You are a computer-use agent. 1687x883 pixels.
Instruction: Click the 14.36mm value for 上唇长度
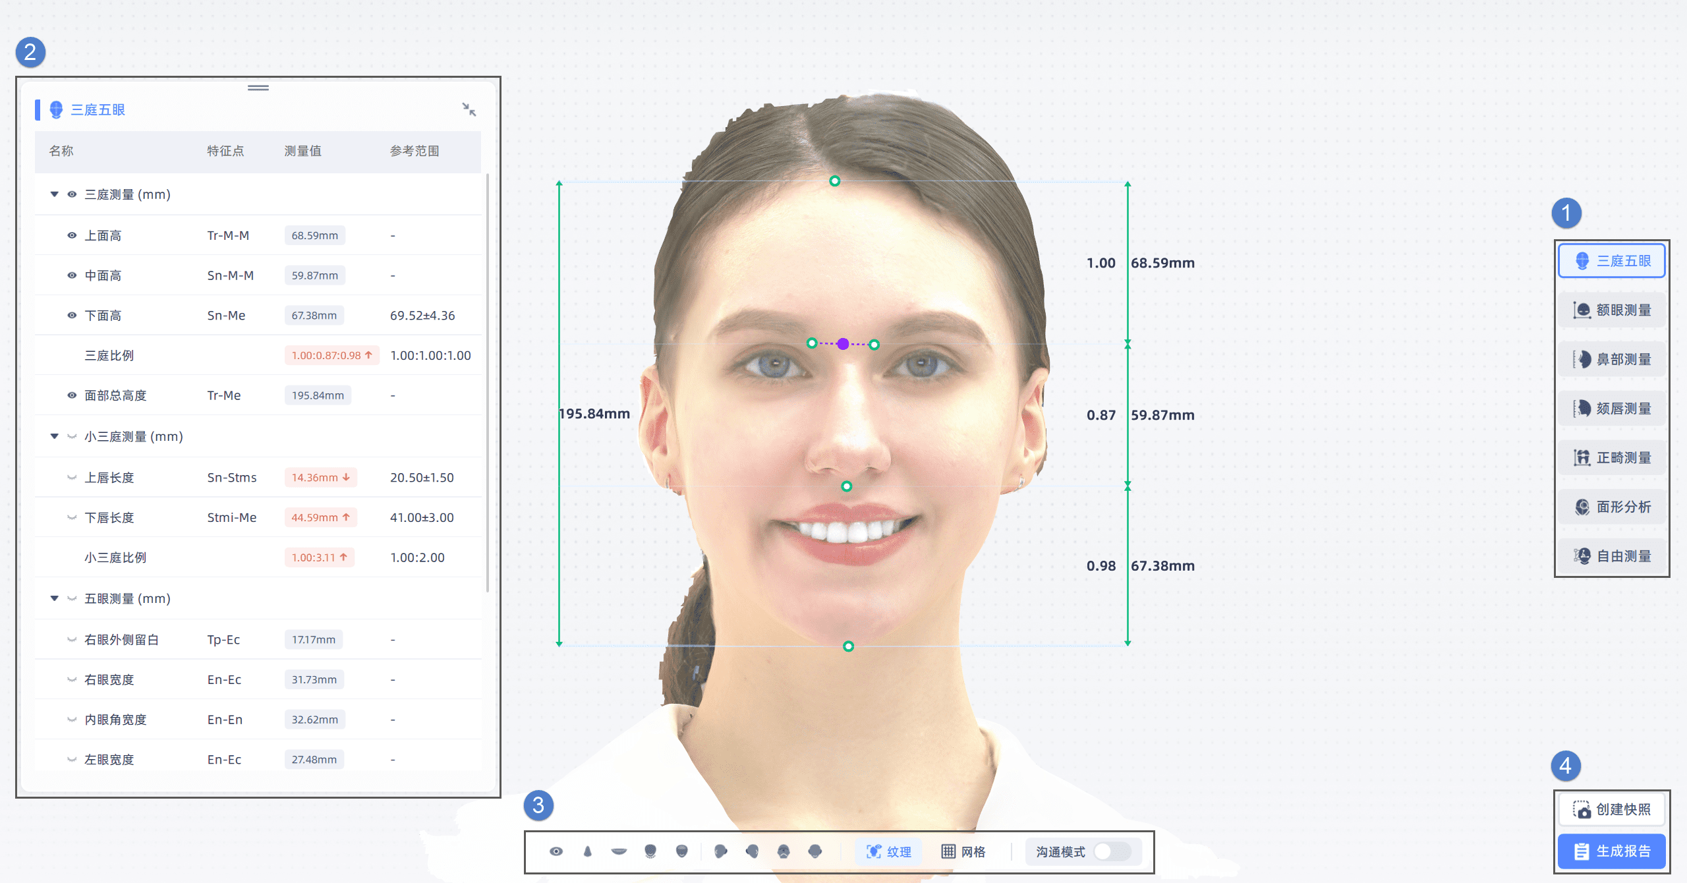click(321, 477)
